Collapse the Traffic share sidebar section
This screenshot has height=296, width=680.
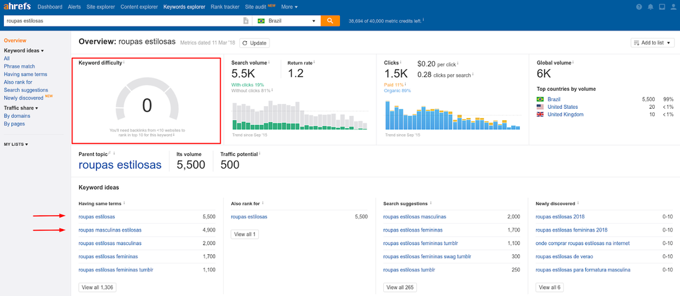21,108
